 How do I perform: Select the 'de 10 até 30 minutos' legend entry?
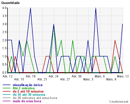coord(29,95)
